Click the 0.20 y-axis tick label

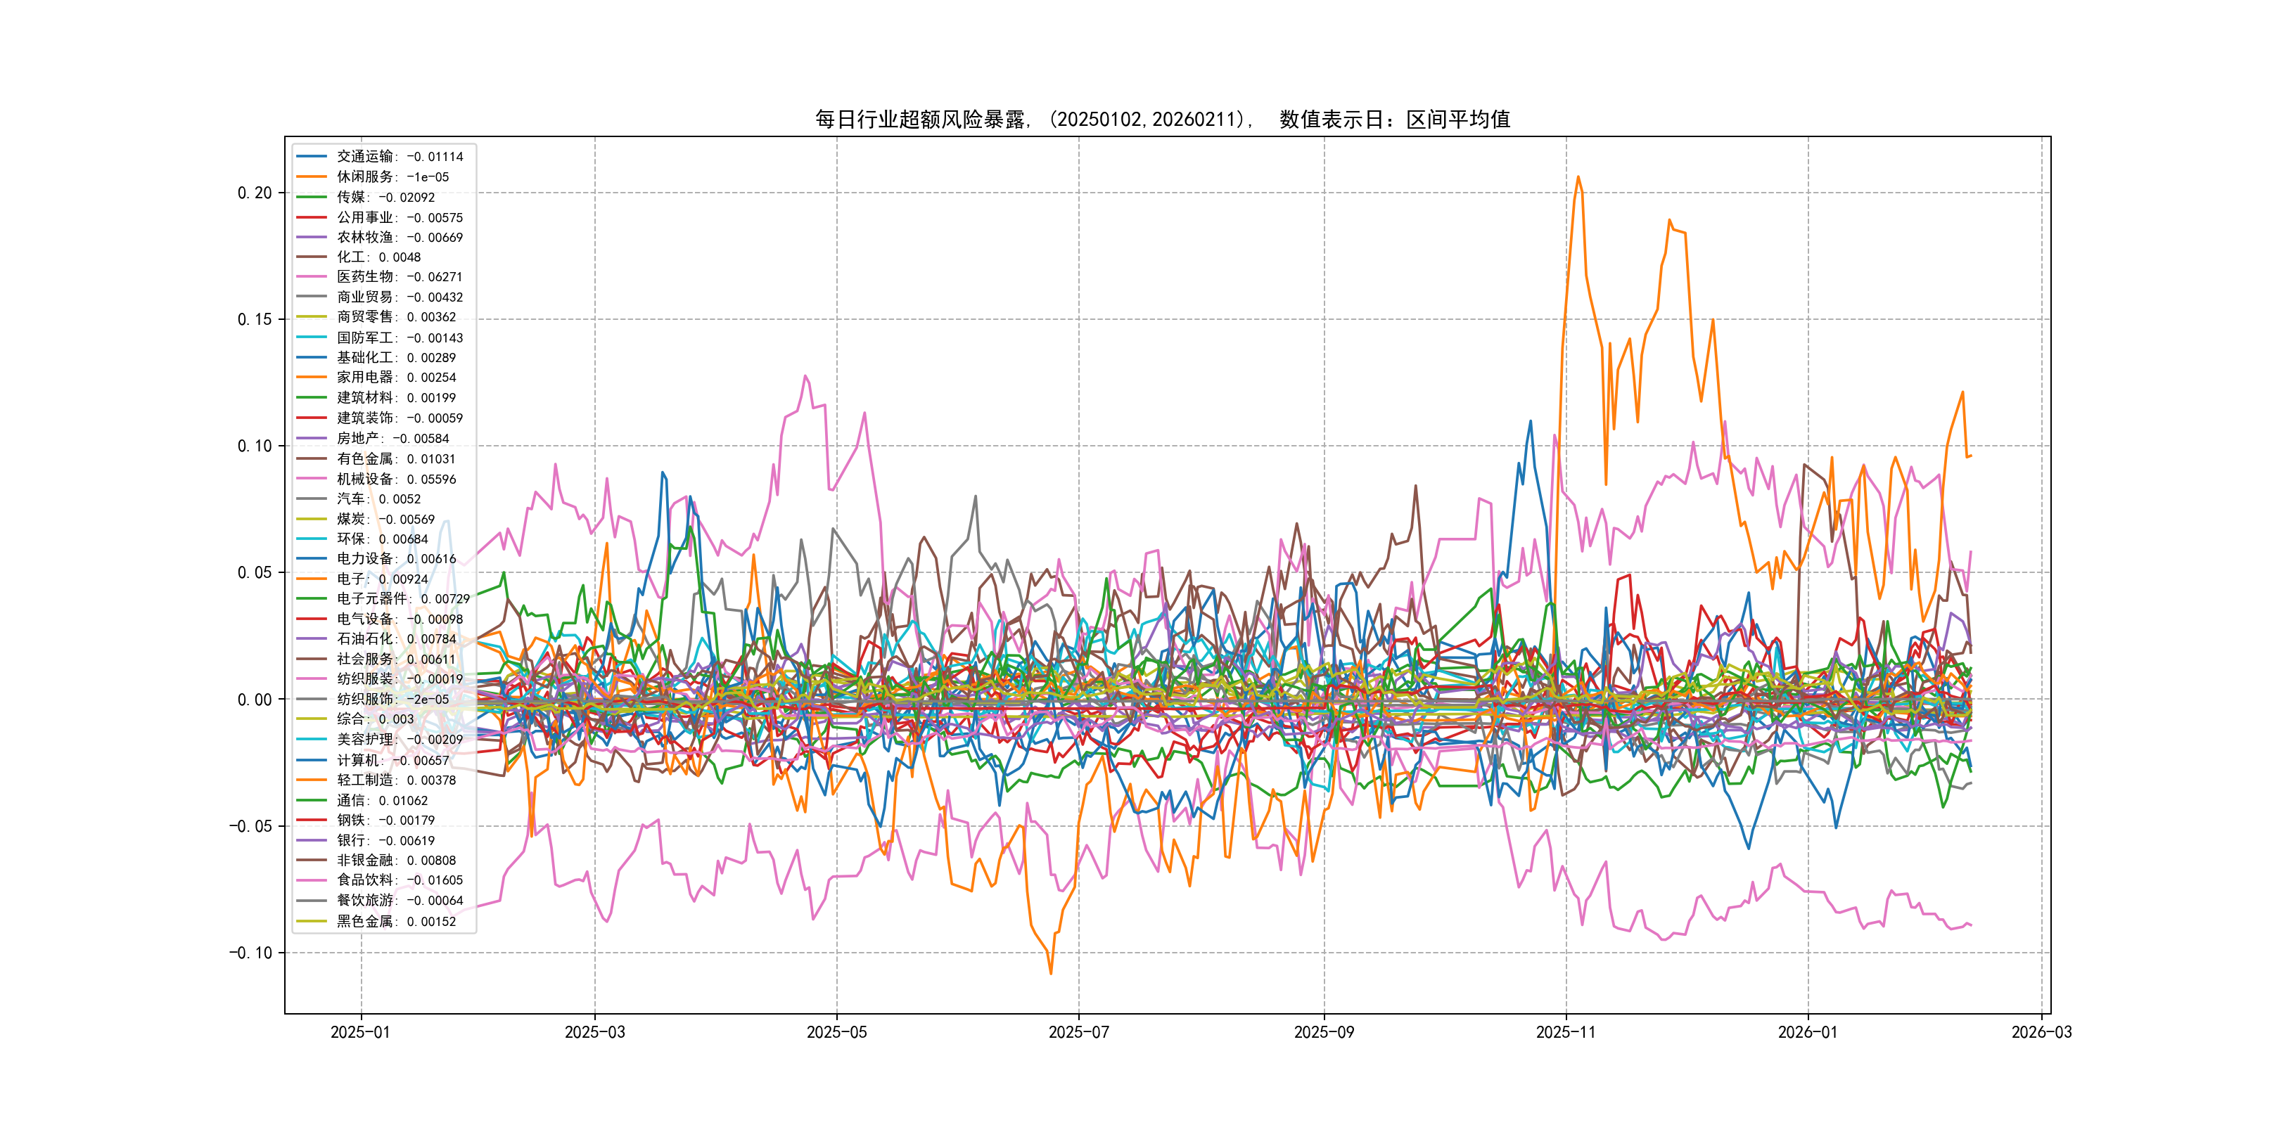(255, 193)
